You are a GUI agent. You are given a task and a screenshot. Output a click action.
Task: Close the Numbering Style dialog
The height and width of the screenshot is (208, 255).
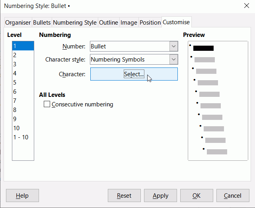point(247,6)
